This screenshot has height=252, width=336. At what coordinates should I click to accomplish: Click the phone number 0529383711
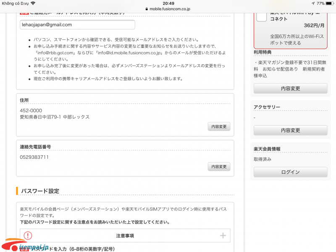pyautogui.click(x=34, y=157)
